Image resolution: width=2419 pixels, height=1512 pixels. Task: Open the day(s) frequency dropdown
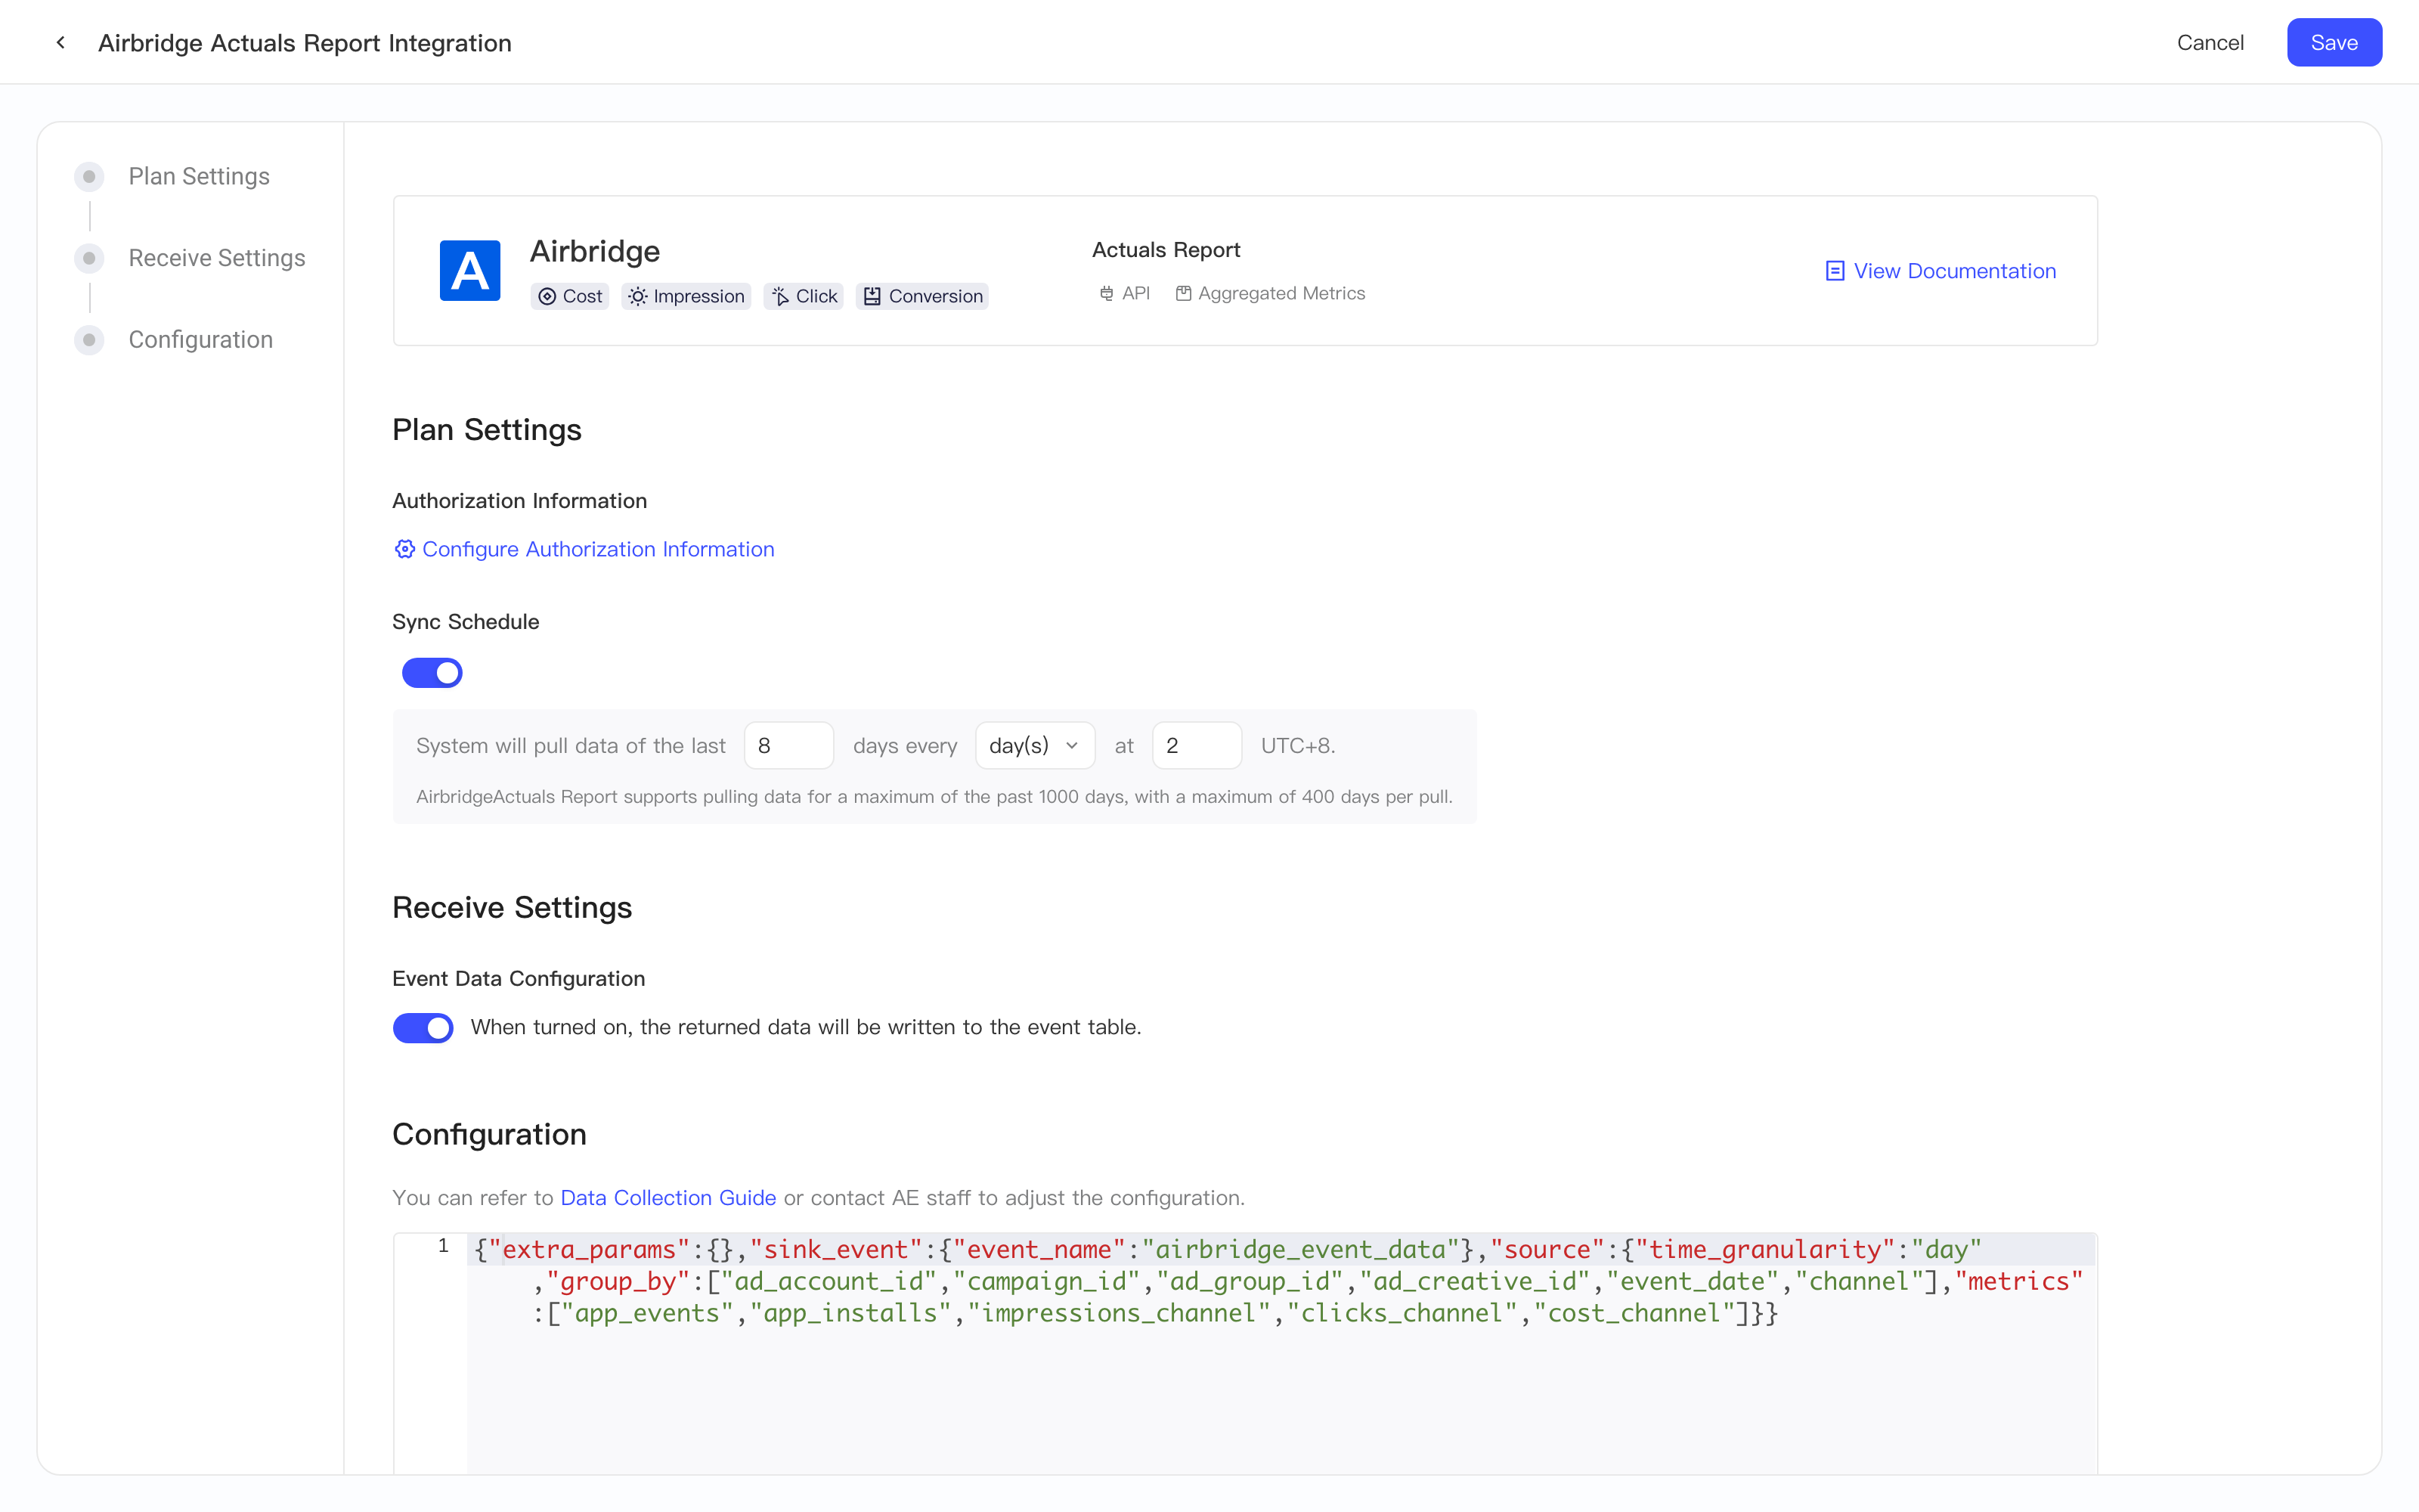(x=1035, y=745)
